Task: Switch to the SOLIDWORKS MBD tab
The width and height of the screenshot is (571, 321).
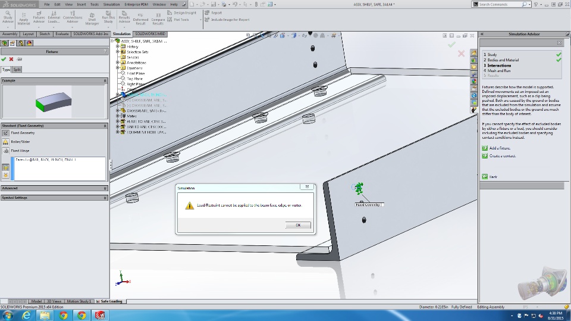Action: point(150,34)
